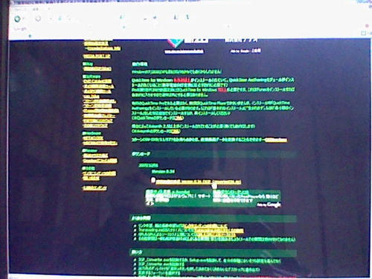Click the red highlighted text after QuickTime for Windows
This screenshot has width=372, height=279.
tap(182, 80)
